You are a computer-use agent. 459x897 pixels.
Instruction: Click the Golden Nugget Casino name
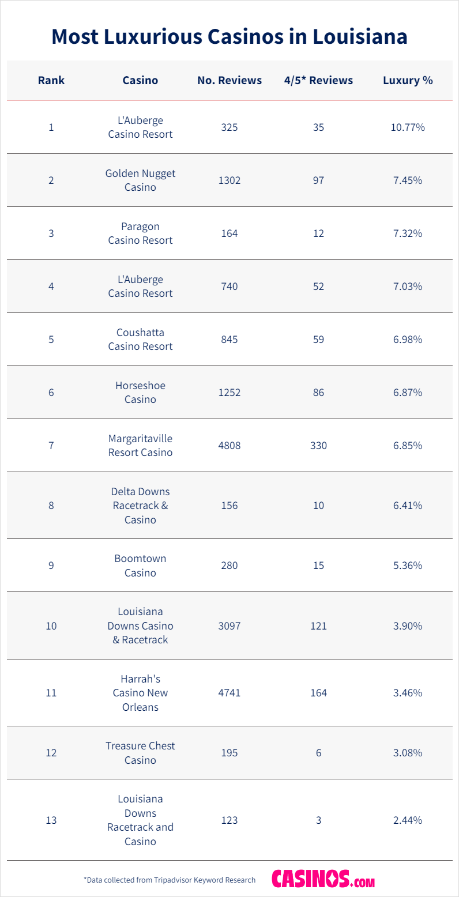tap(140, 180)
